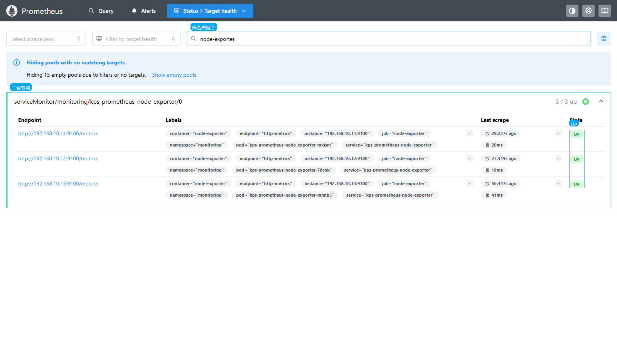The image size is (617, 347).
Task: Click the instance="192.168.10.13:9100" label
Action: coord(337,184)
